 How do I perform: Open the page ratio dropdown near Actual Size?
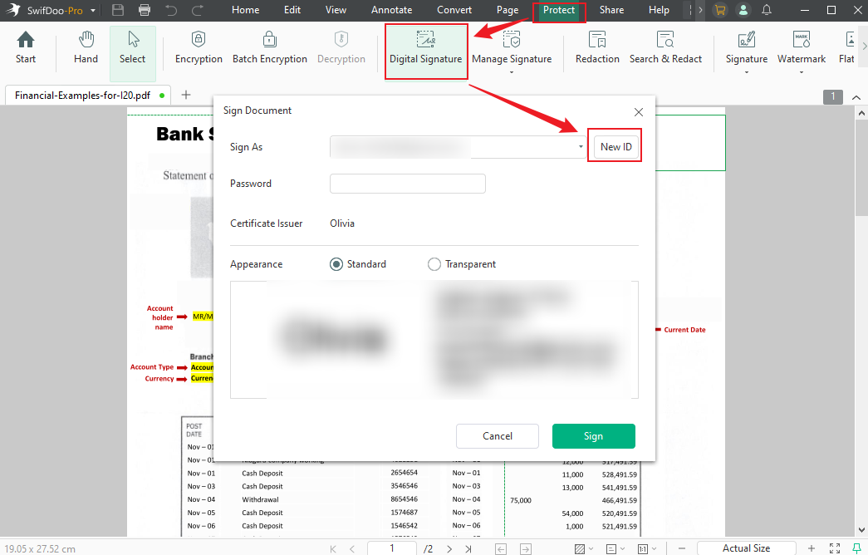[655, 548]
